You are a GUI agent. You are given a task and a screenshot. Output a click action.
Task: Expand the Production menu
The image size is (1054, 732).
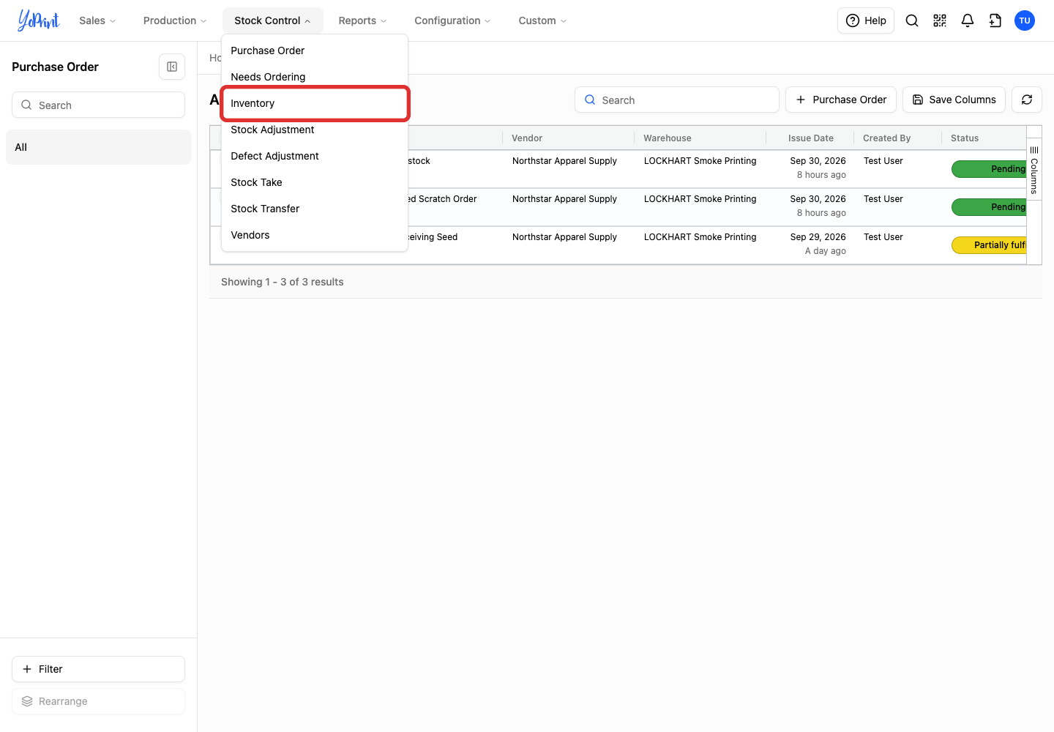pyautogui.click(x=175, y=20)
